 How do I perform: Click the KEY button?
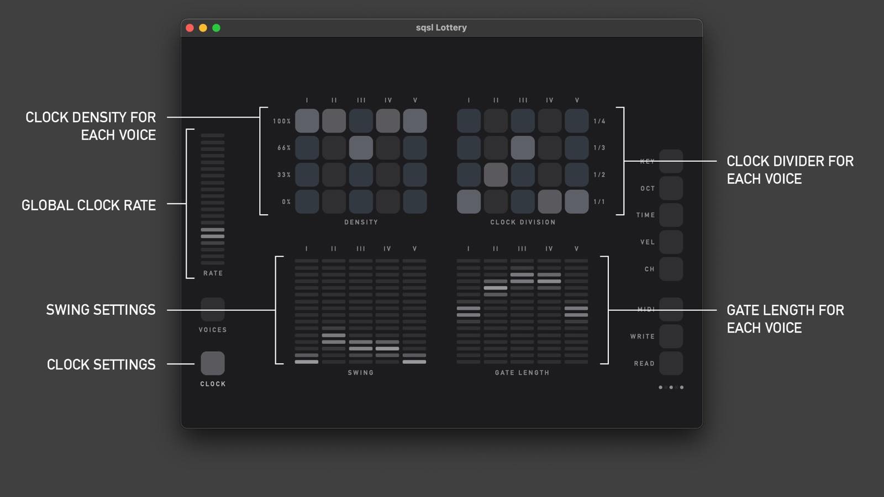click(x=671, y=161)
